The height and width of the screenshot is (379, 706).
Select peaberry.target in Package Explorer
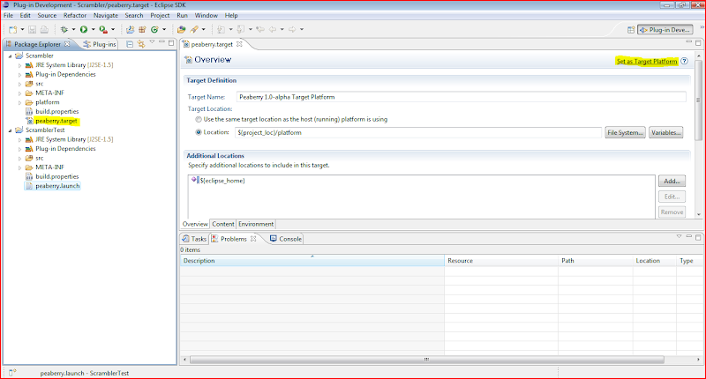(56, 121)
